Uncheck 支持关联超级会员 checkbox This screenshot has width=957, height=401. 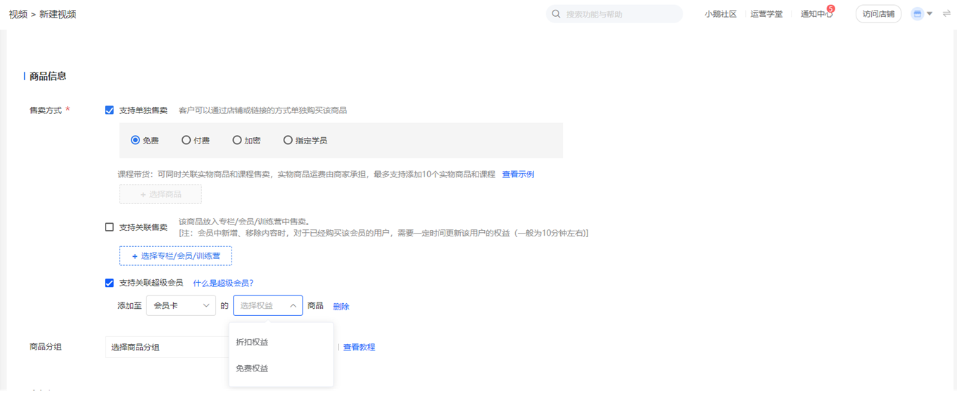pos(109,283)
